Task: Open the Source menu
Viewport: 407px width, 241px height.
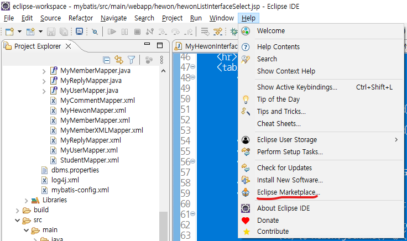Action: [x=51, y=18]
